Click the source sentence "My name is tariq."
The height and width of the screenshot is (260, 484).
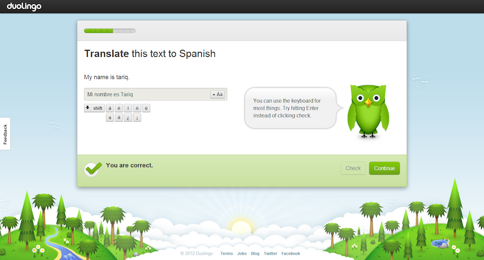point(107,77)
